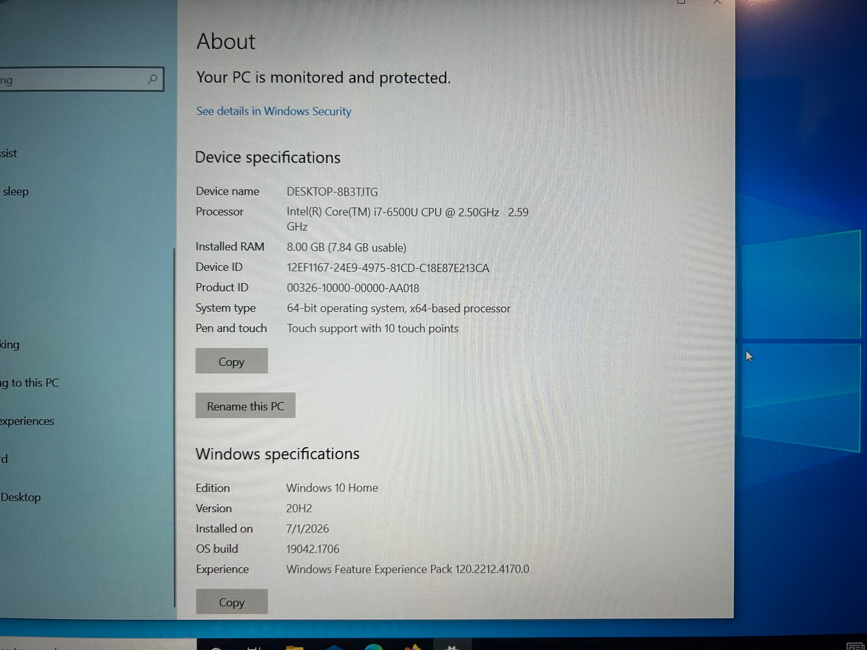This screenshot has width=867, height=650.
Task: Open Projecting to this PC settings
Action: click(x=29, y=383)
